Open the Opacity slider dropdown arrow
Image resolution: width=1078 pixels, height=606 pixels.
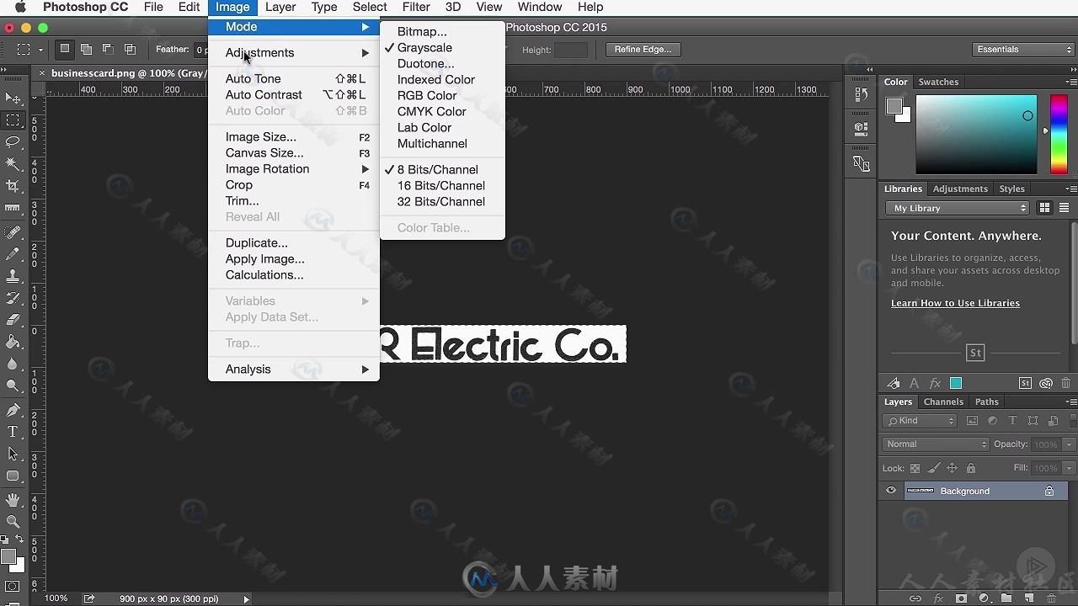pyautogui.click(x=1069, y=444)
